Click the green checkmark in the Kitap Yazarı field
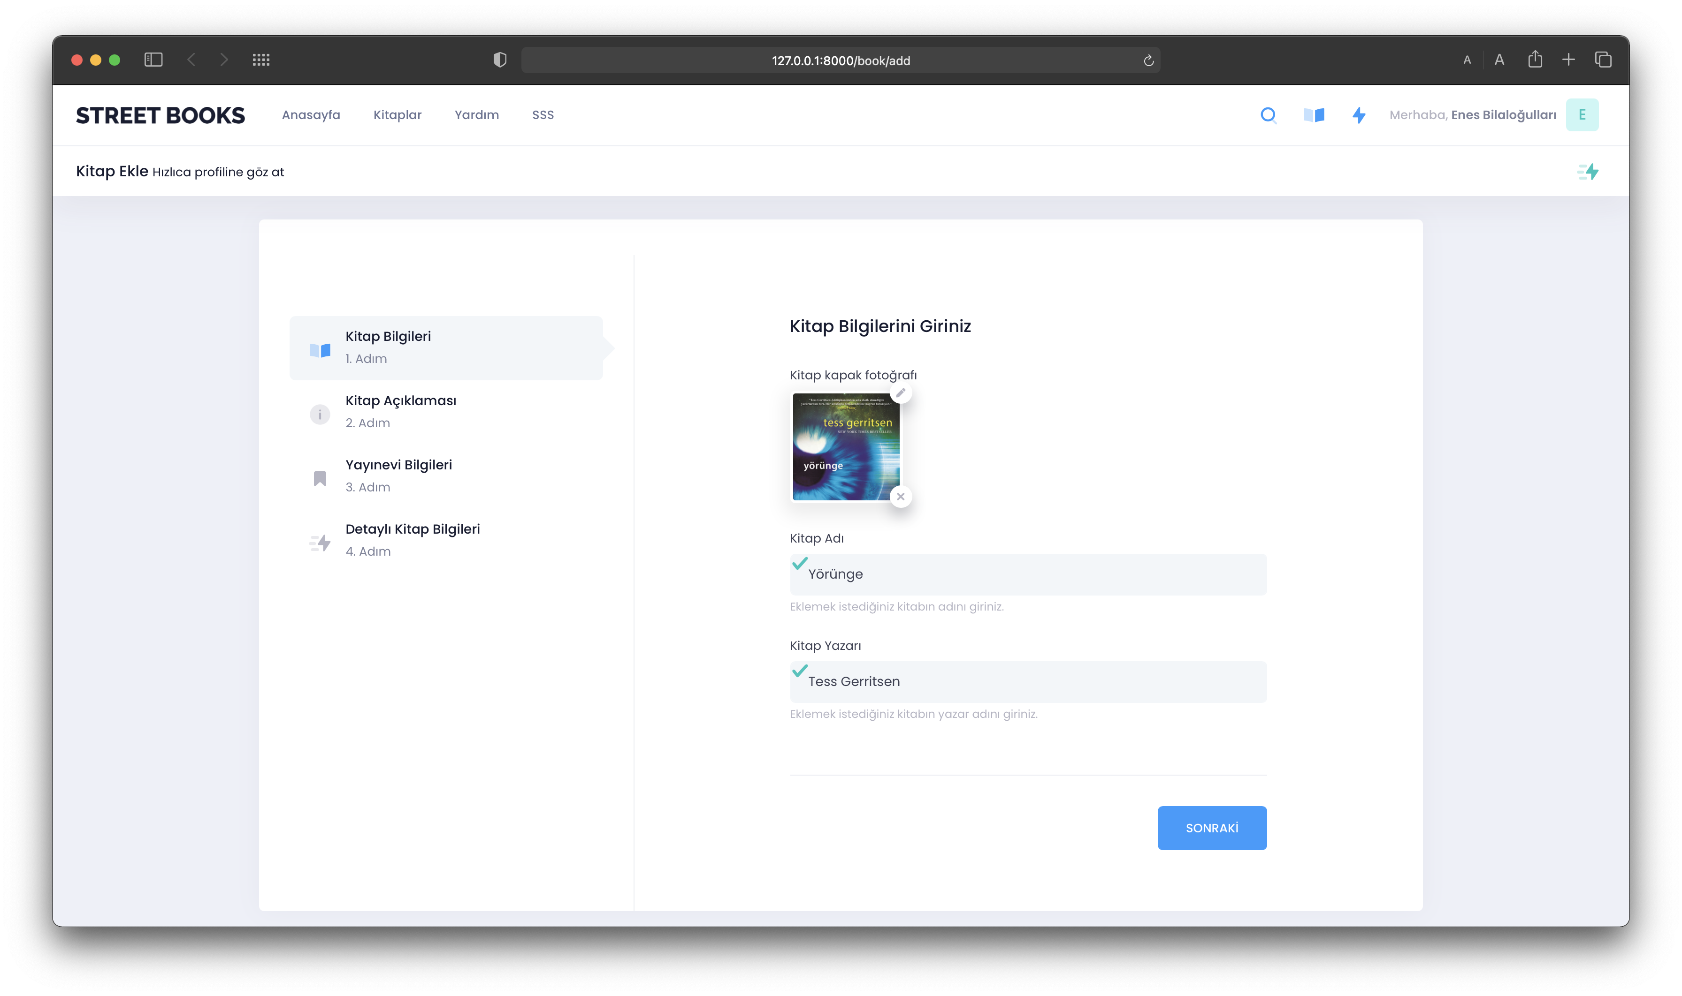This screenshot has height=996, width=1682. pyautogui.click(x=799, y=672)
